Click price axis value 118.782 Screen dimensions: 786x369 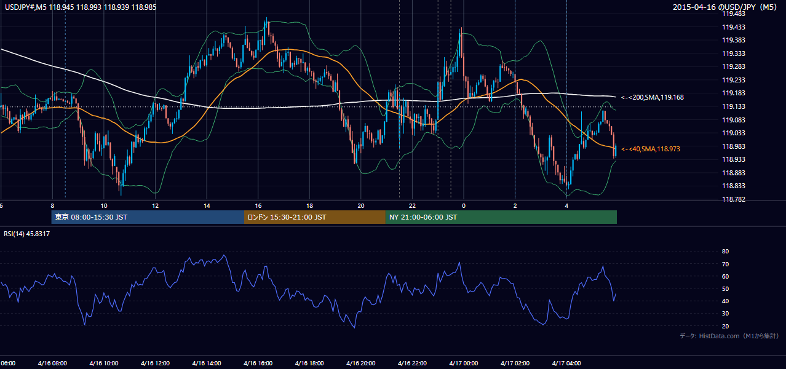(x=733, y=199)
